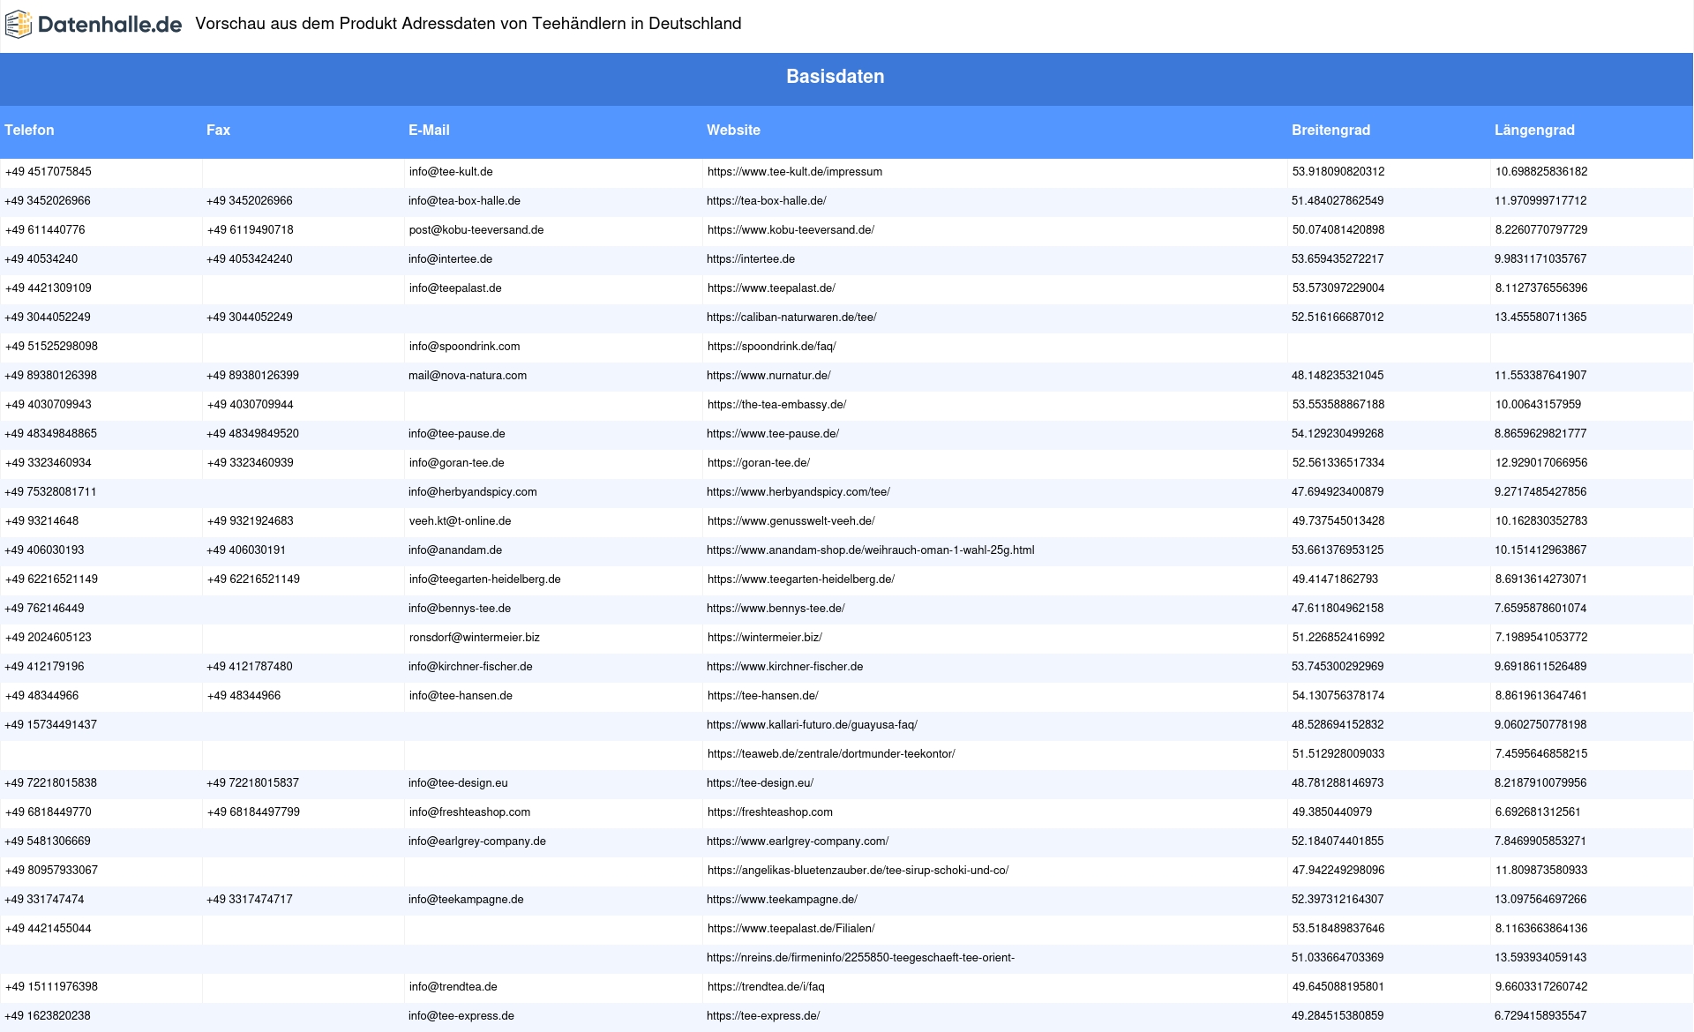Open the tea-box-halle.de website URL
The image size is (1694, 1032).
[767, 201]
